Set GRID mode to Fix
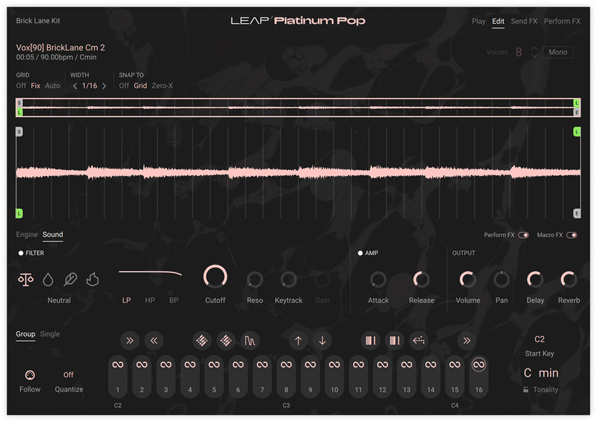This screenshot has width=597, height=422. (x=35, y=86)
